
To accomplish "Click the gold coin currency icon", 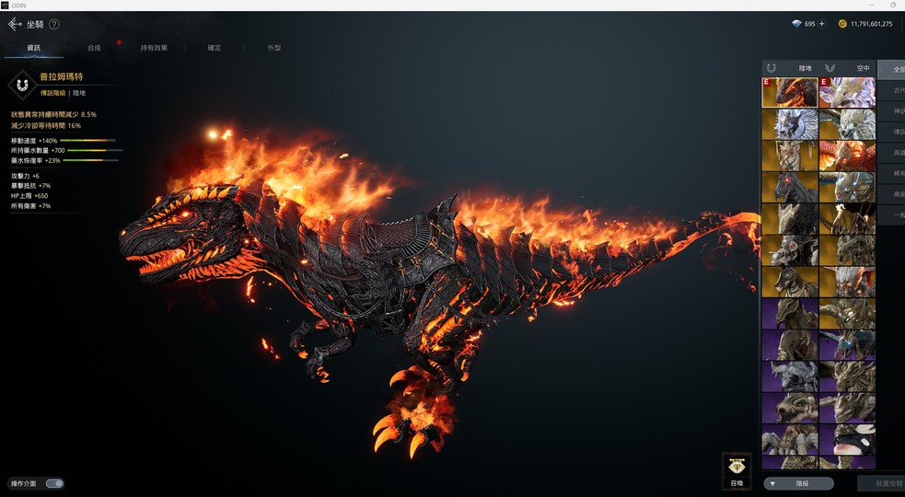I will point(842,24).
